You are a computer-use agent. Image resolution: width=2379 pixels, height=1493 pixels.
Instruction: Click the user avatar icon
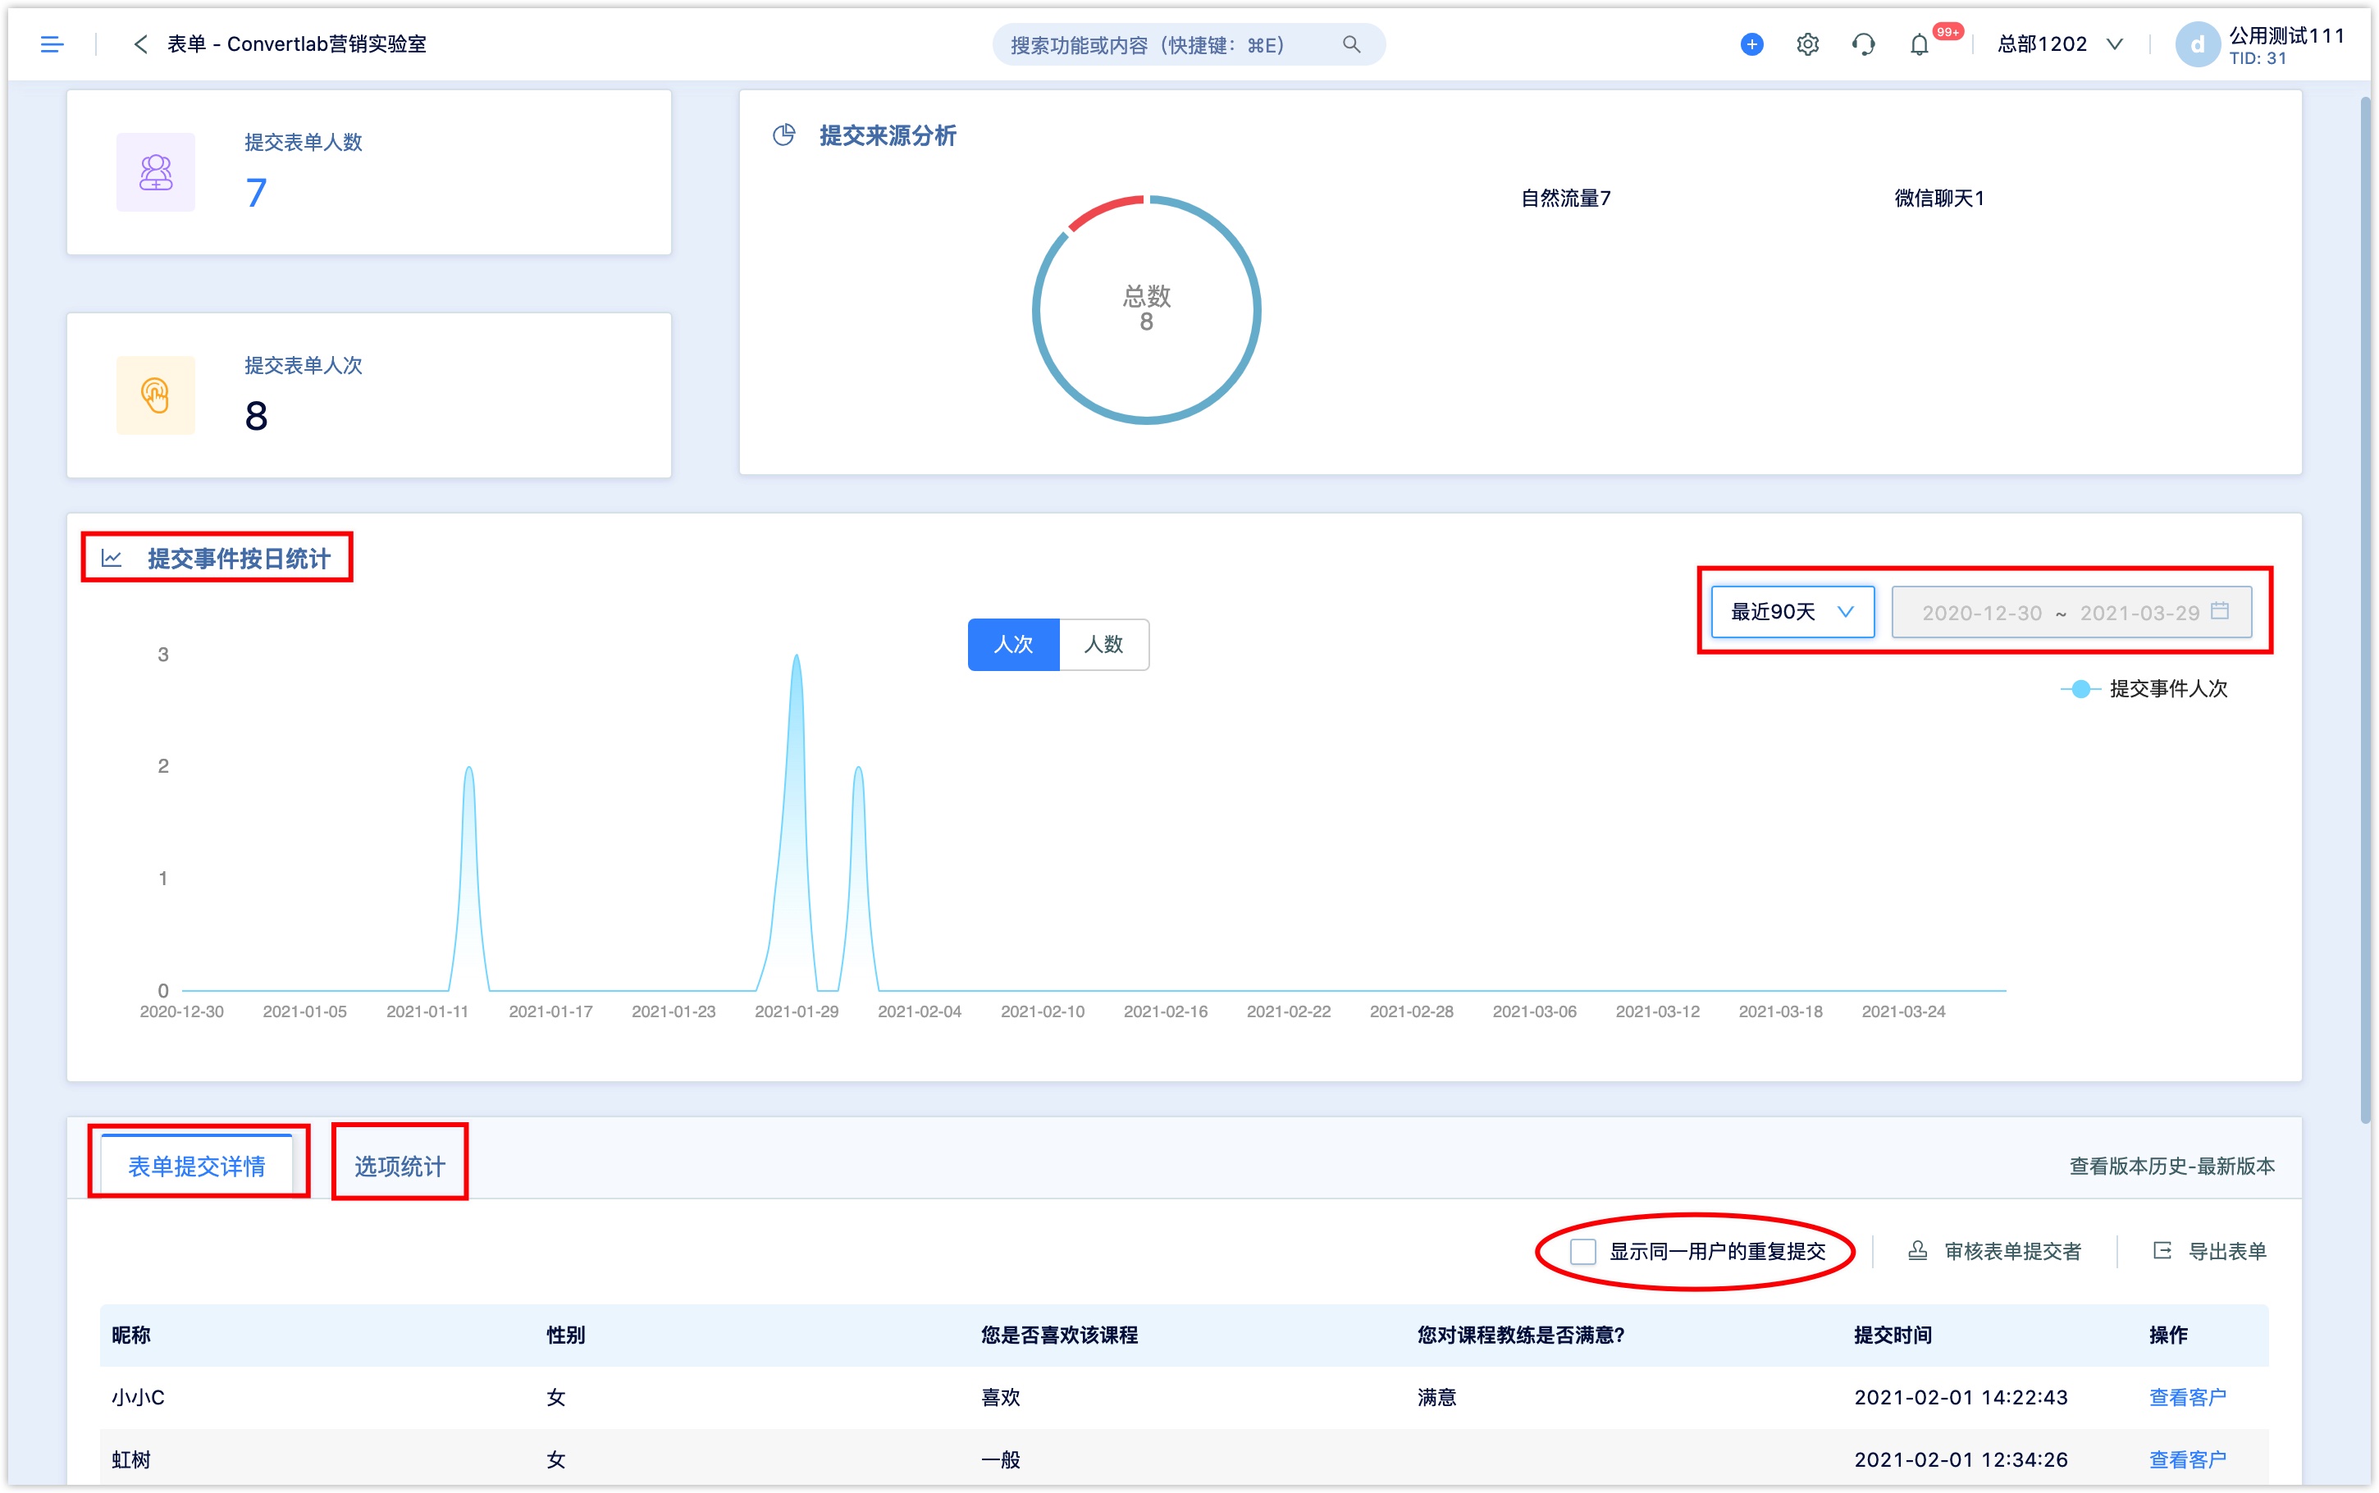click(x=2198, y=44)
